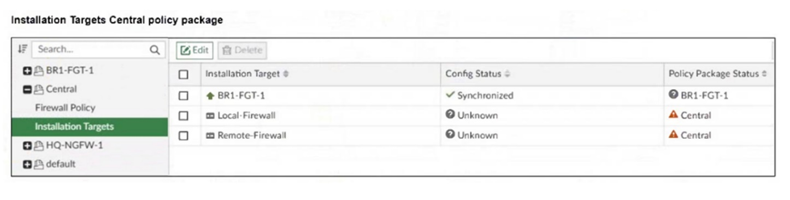
Task: Click question mark icon in Policy Package Status
Action: tap(674, 95)
